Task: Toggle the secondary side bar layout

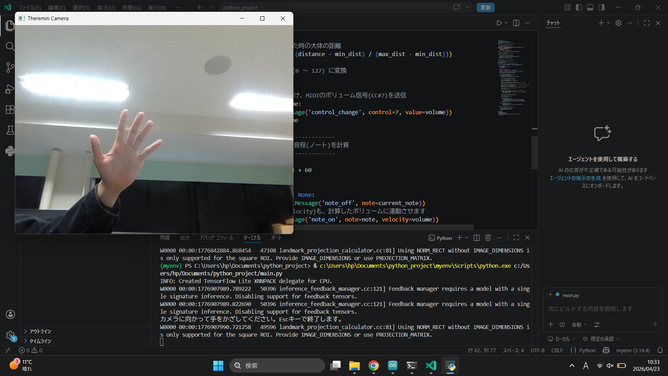Action: tap(601, 7)
